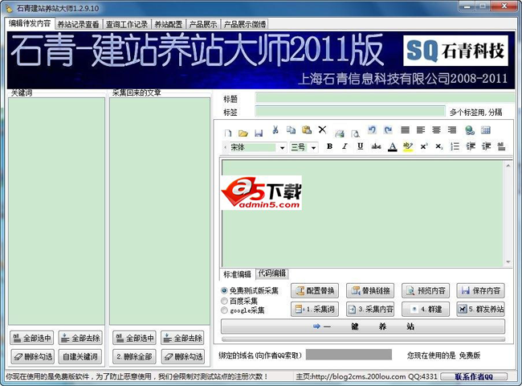
Task: Switch to 代码编辑 editor tab
Action: click(x=272, y=273)
